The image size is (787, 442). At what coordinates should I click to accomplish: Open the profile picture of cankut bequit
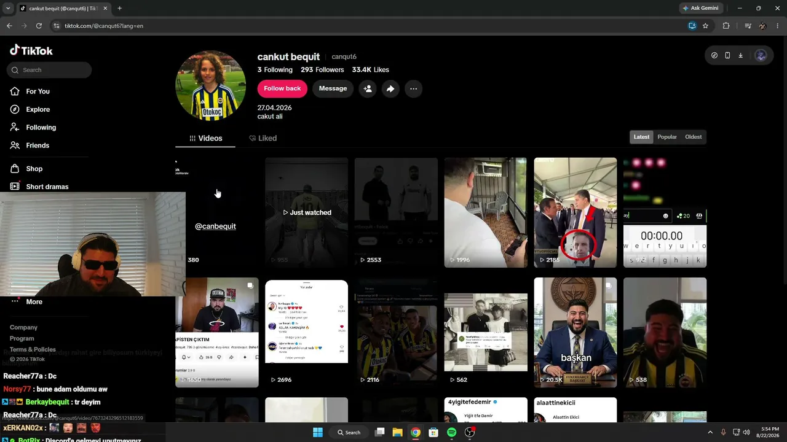[210, 85]
